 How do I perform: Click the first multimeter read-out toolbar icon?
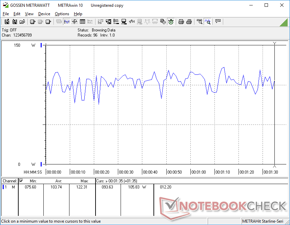click(x=33, y=22)
